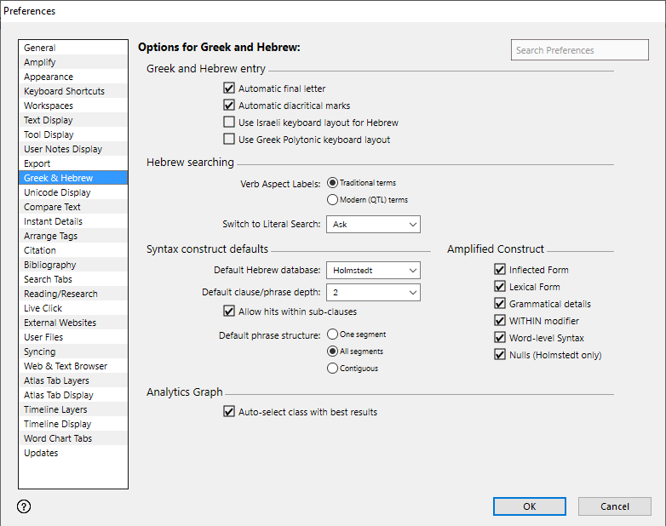Uncheck Automatic final letter checkbox
The width and height of the screenshot is (666, 526).
(229, 89)
